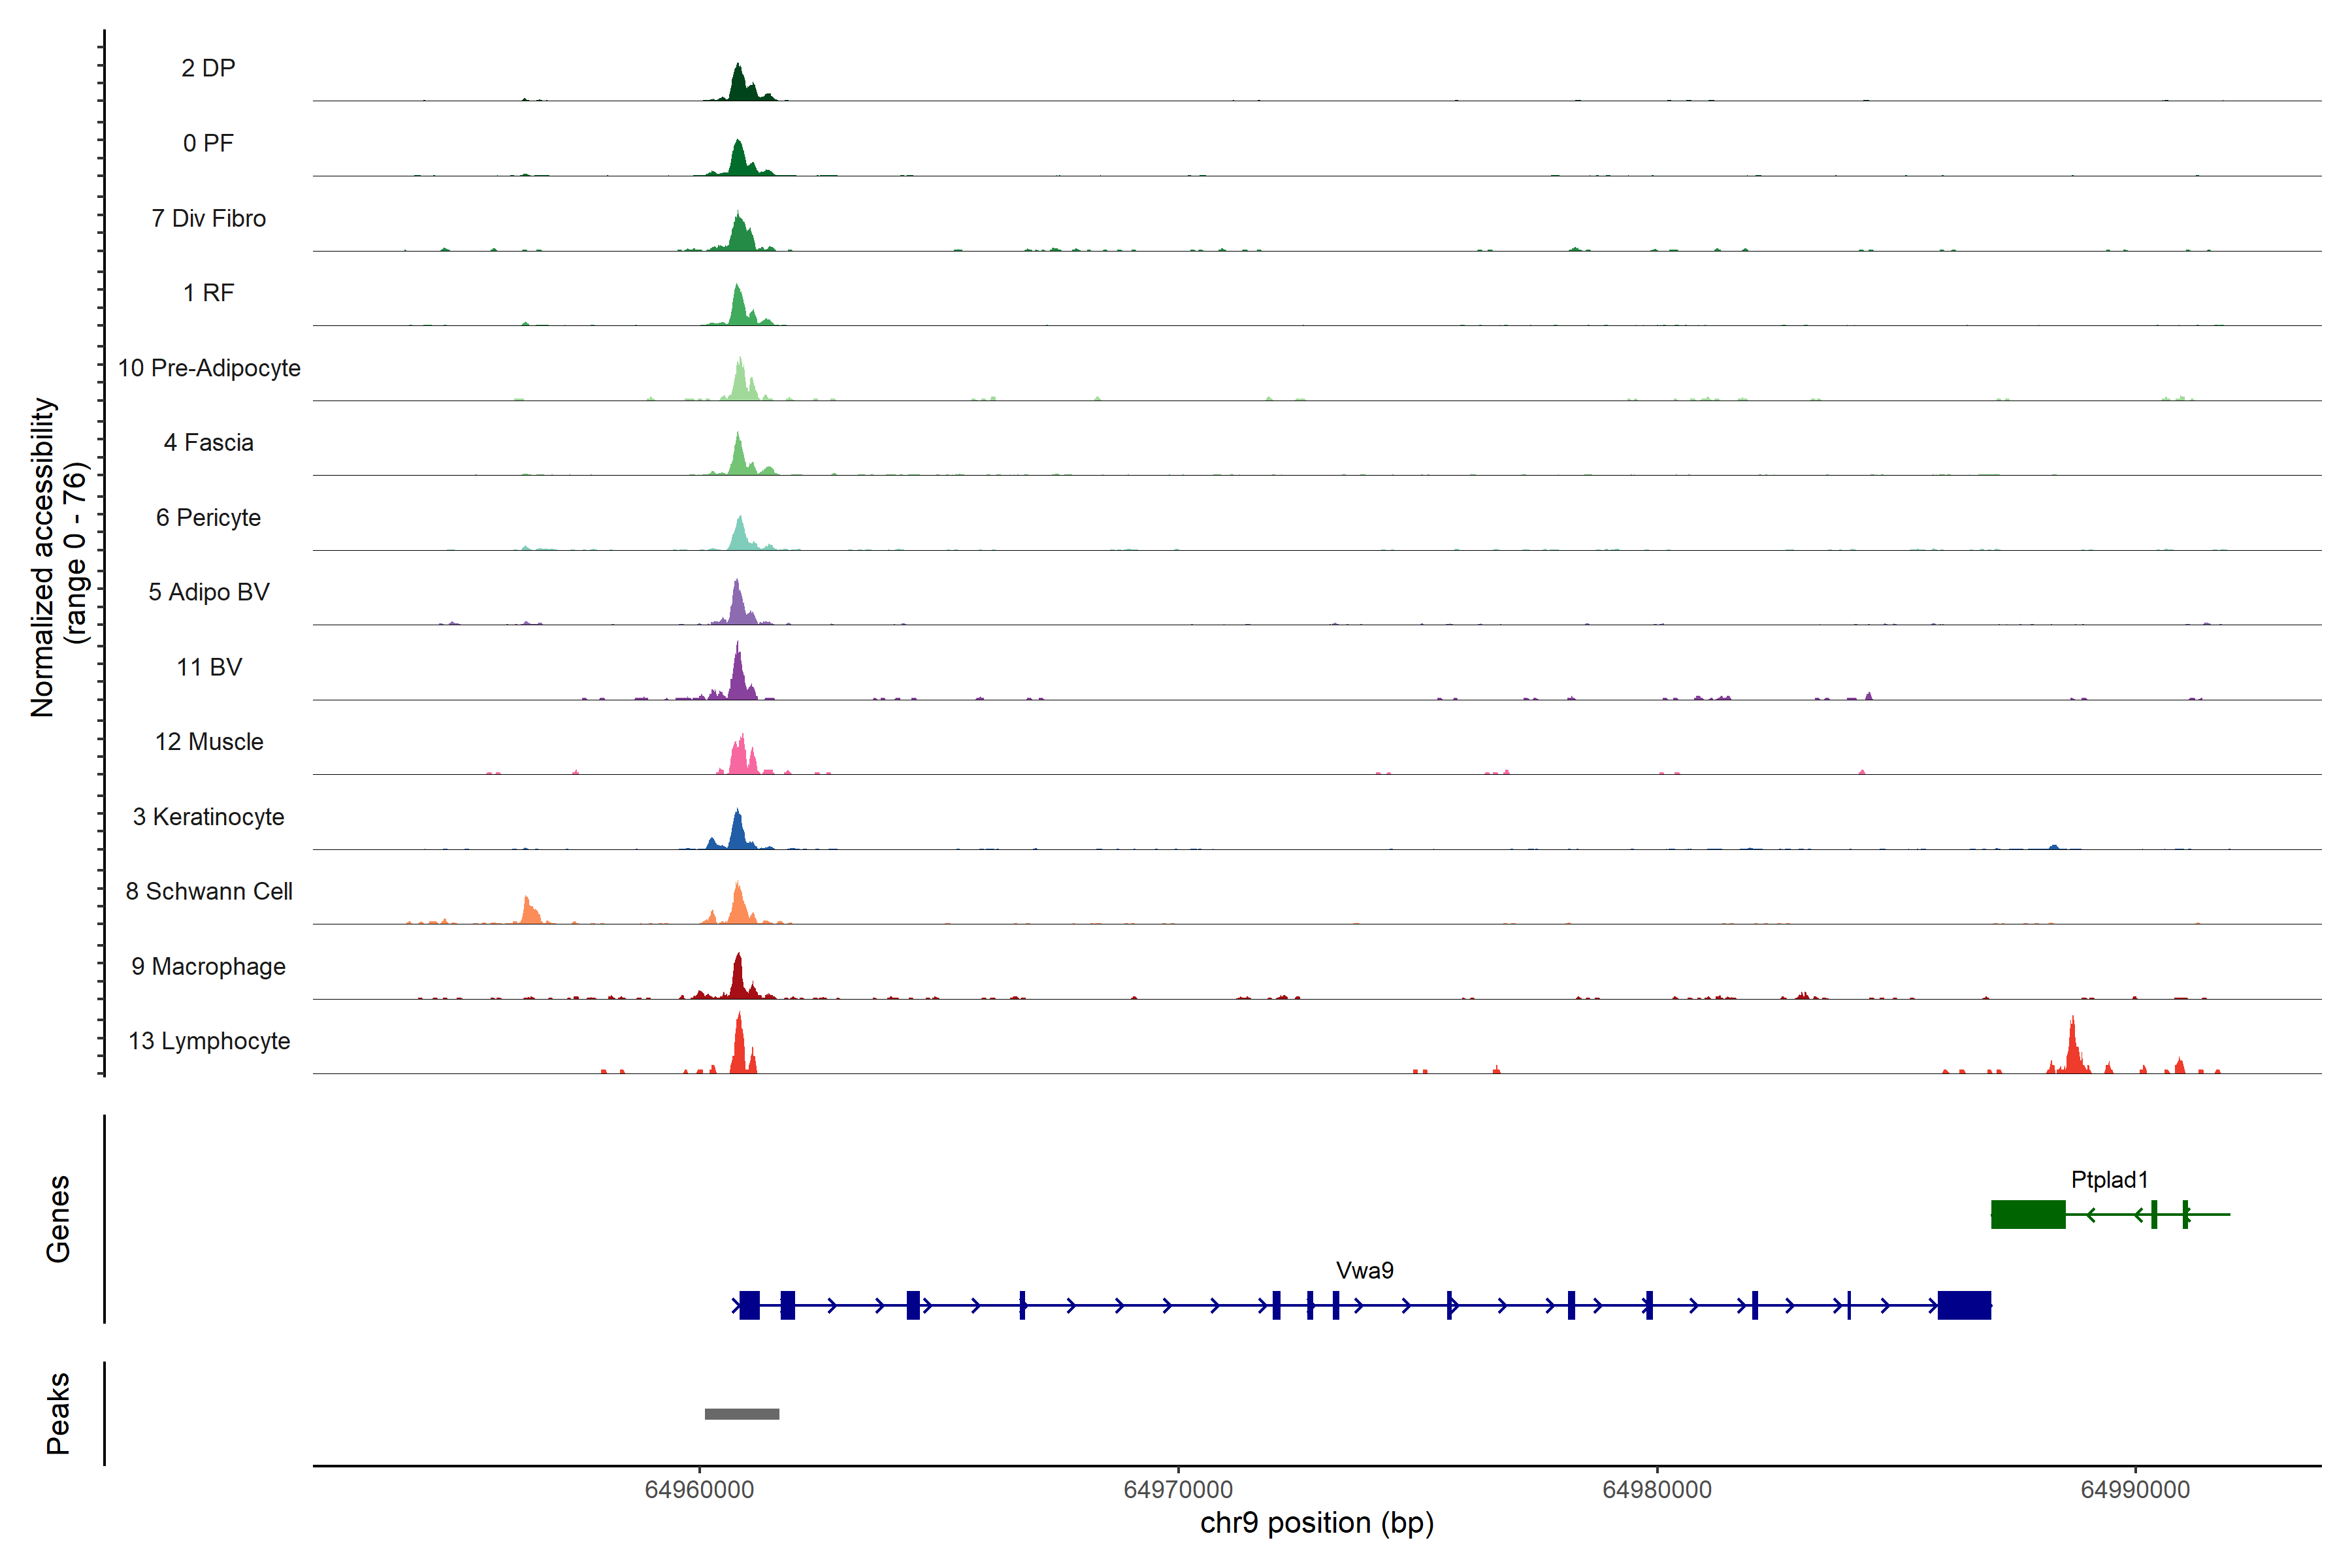
Task: Click the 9 Macrophage track label
Action: [x=208, y=966]
